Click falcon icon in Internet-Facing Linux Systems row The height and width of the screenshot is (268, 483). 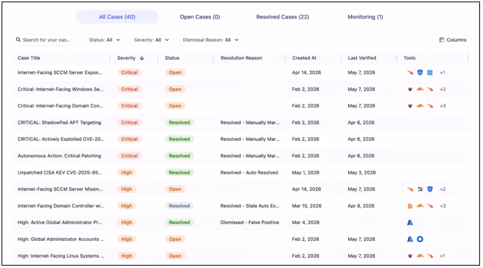430,256
